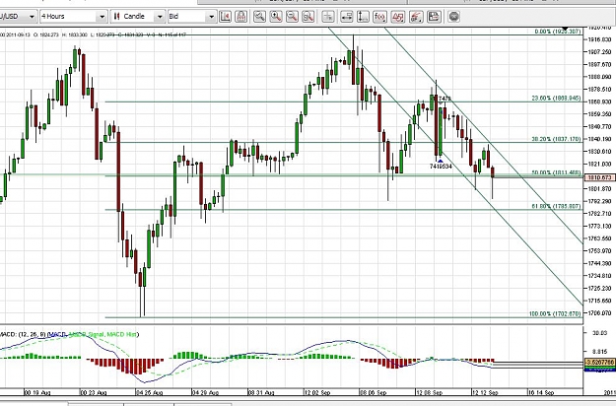Click the 02 Sep date on time axis
Viewport: 616px width, 406px height.
click(317, 392)
